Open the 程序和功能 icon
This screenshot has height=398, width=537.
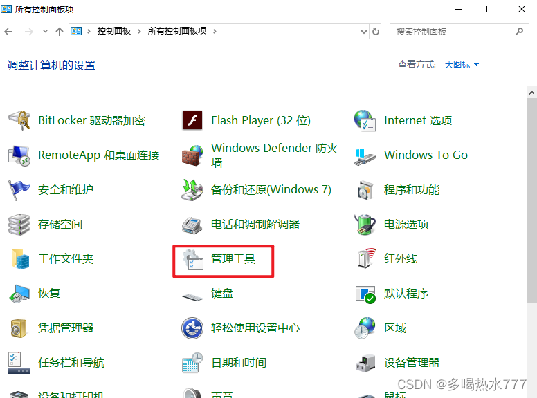click(365, 190)
